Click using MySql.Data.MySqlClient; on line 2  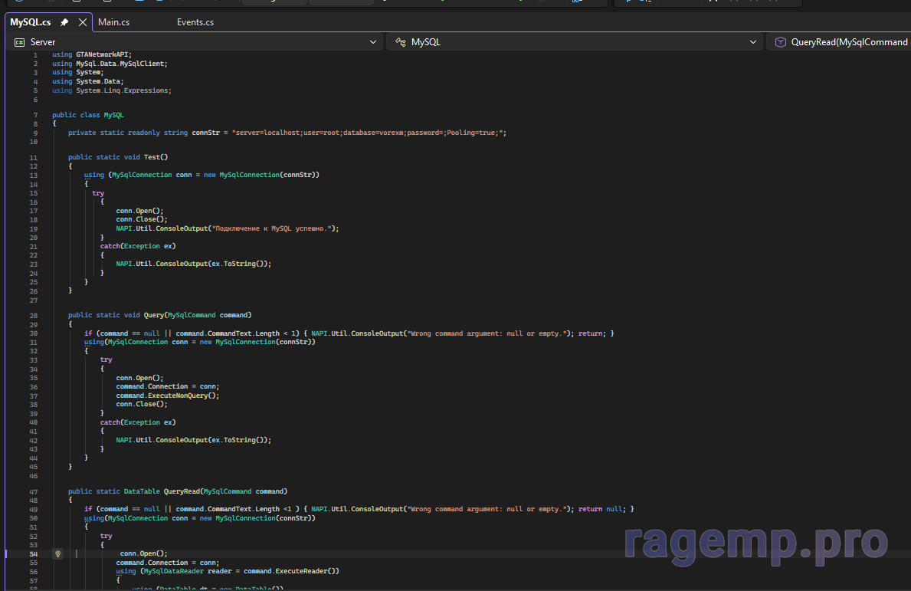(110, 64)
